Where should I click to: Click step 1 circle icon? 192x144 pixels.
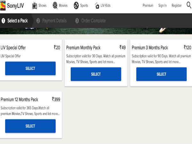tap(3, 21)
